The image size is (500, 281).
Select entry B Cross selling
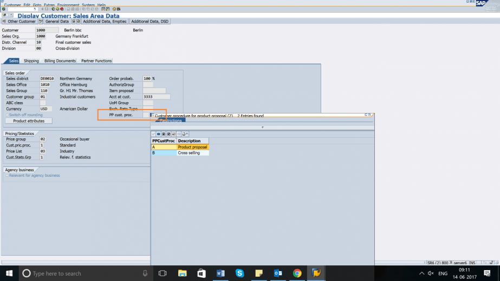tap(189, 153)
